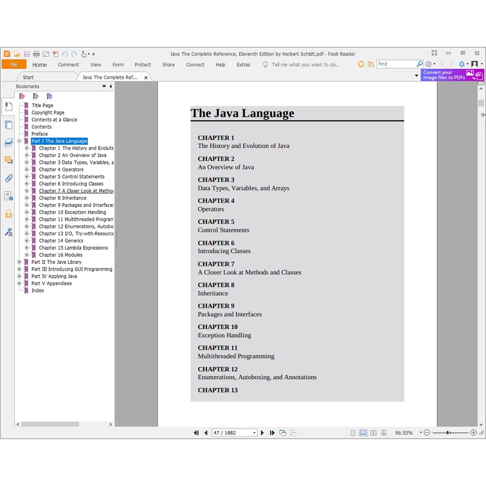Click the Create new PDF icon with red star
The image size is (486, 486).
(55, 54)
